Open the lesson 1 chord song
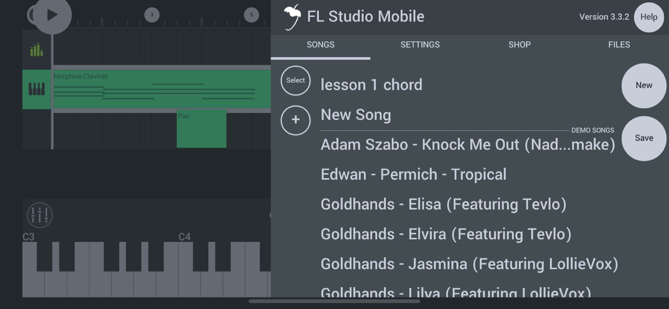 click(372, 85)
